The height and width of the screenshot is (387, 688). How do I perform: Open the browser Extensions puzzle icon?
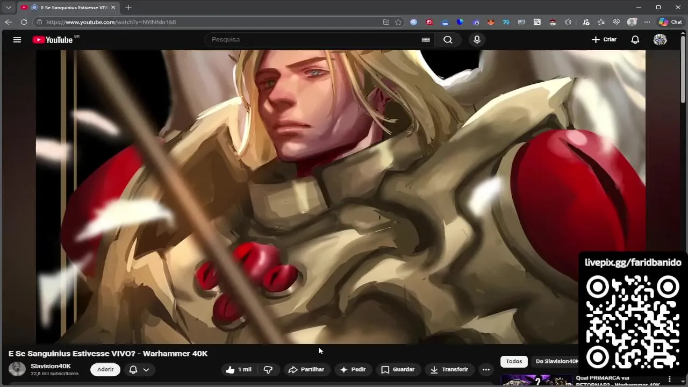(568, 22)
